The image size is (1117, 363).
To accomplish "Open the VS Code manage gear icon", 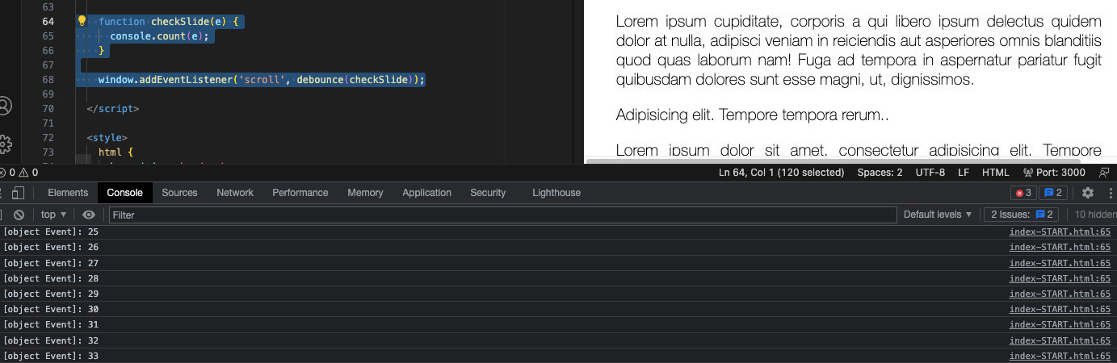I will (4, 144).
